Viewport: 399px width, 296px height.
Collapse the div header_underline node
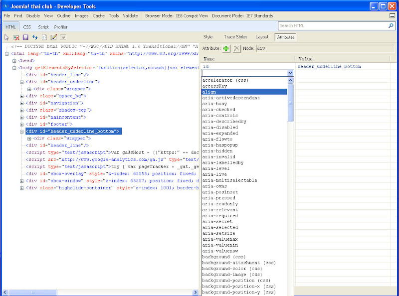pos(21,82)
